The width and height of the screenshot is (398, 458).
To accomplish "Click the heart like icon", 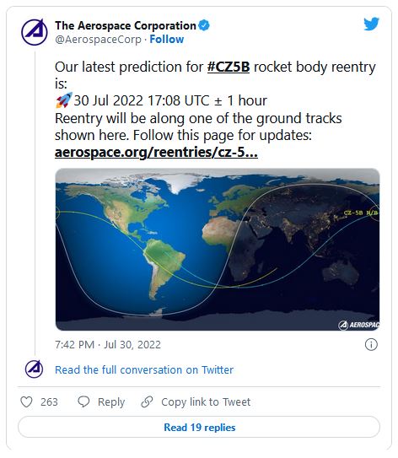I will pyautogui.click(x=26, y=402).
